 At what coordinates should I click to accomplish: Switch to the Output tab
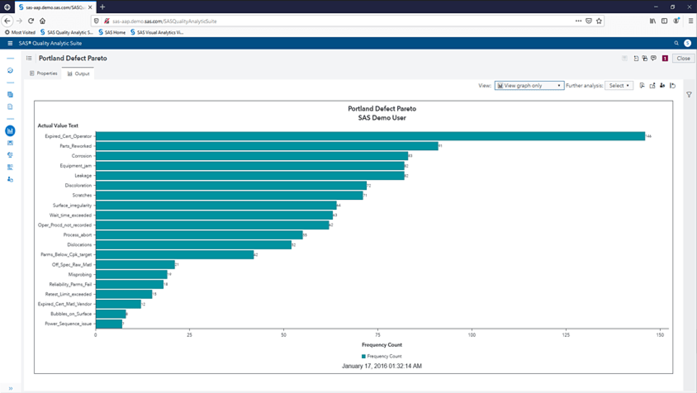point(78,74)
